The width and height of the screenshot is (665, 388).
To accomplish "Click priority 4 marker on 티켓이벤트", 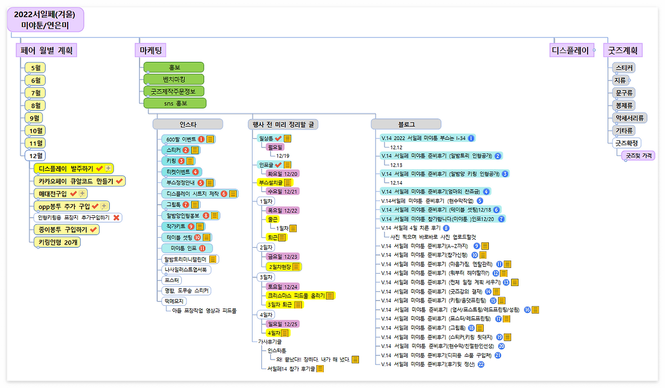I will 195,172.
